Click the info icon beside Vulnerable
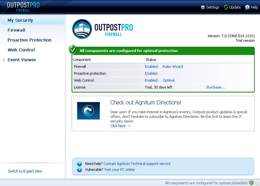 (79, 170)
